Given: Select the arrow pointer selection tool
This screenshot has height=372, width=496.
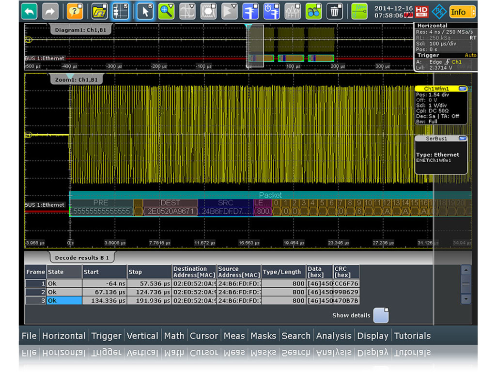Looking at the screenshot, I should 145,12.
